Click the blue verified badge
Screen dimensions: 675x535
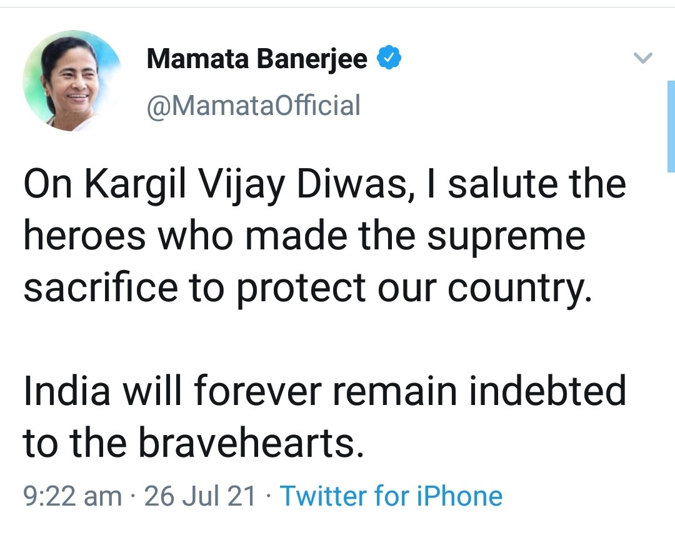[387, 59]
